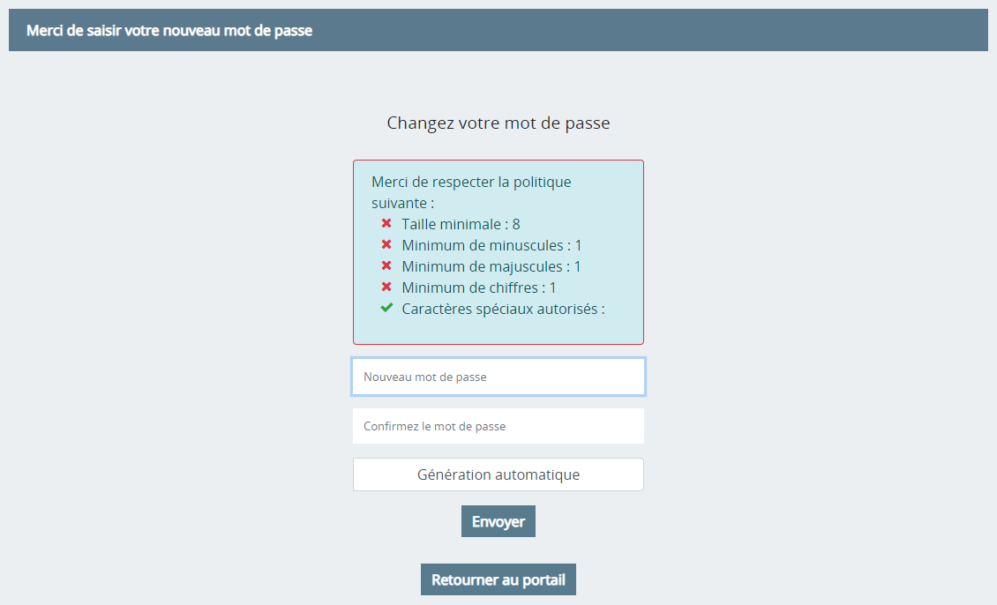
Task: Click the 'Merci de respecter la politique' intro line
Action: [471, 182]
